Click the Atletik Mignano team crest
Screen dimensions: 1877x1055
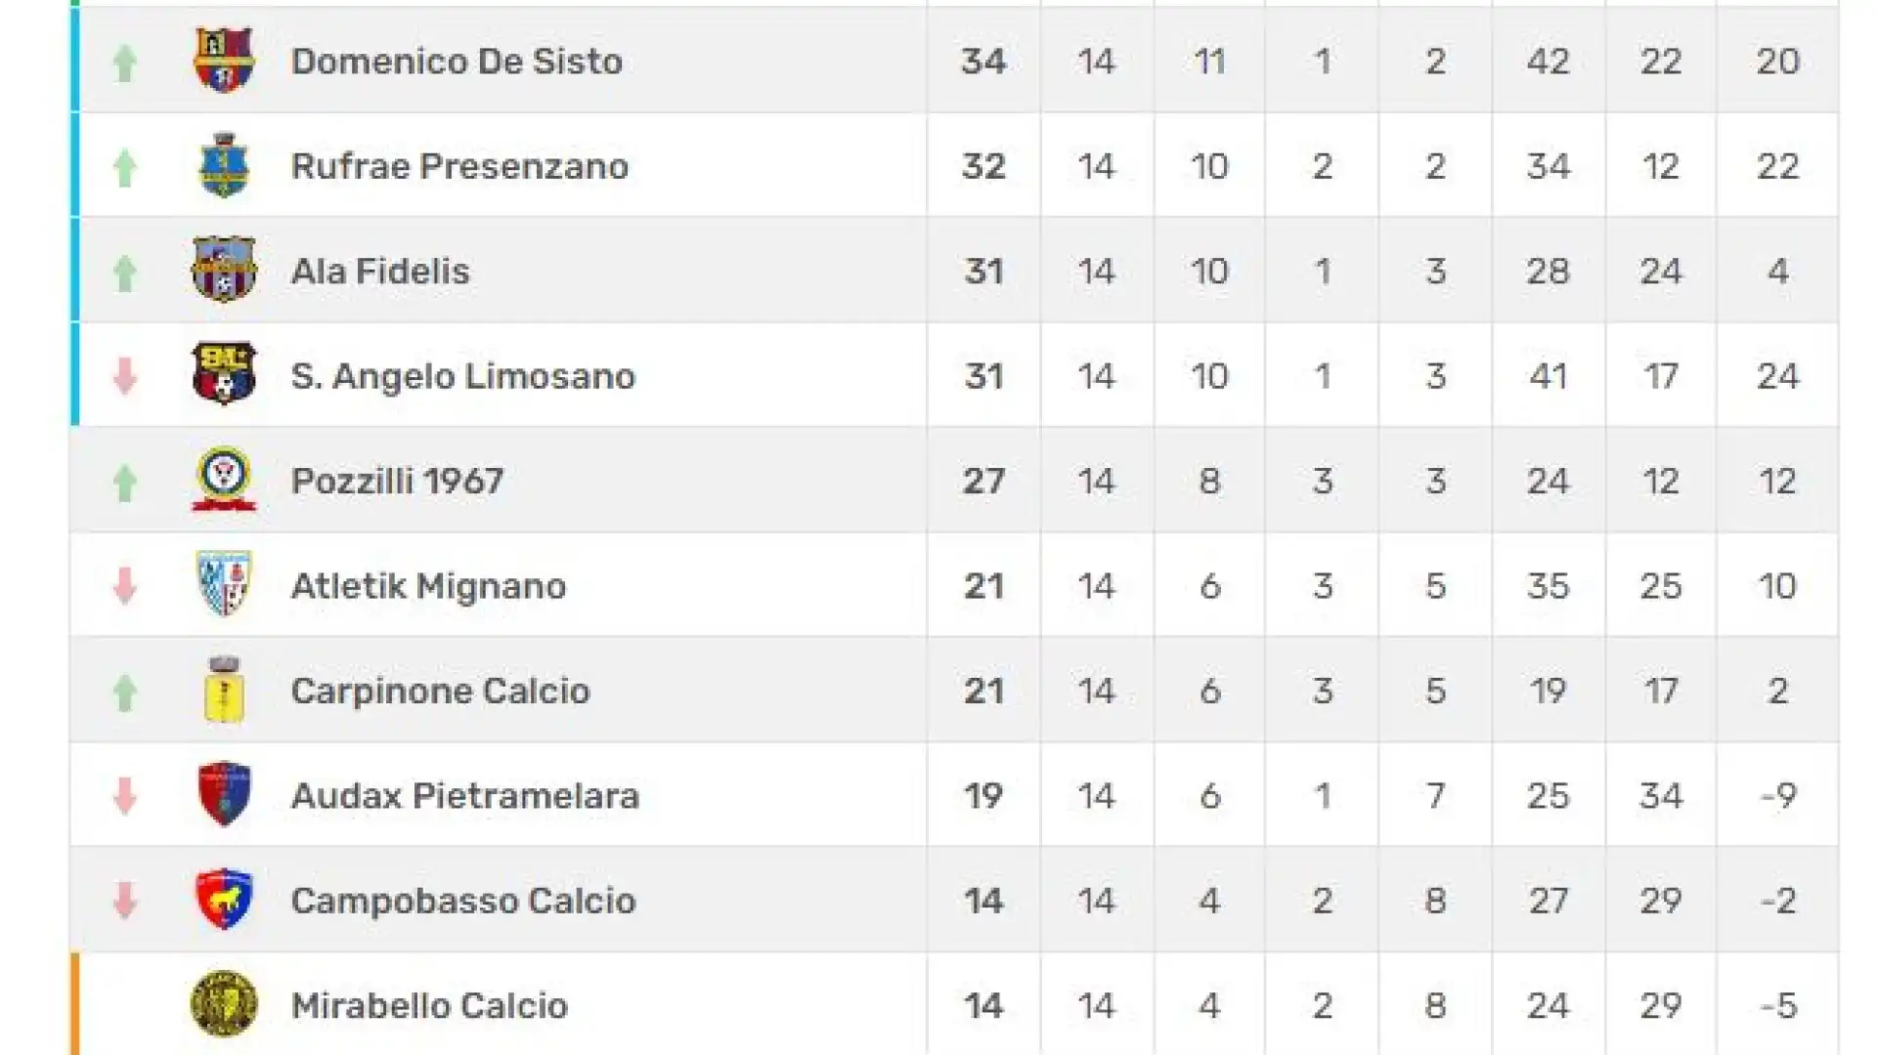tap(224, 584)
